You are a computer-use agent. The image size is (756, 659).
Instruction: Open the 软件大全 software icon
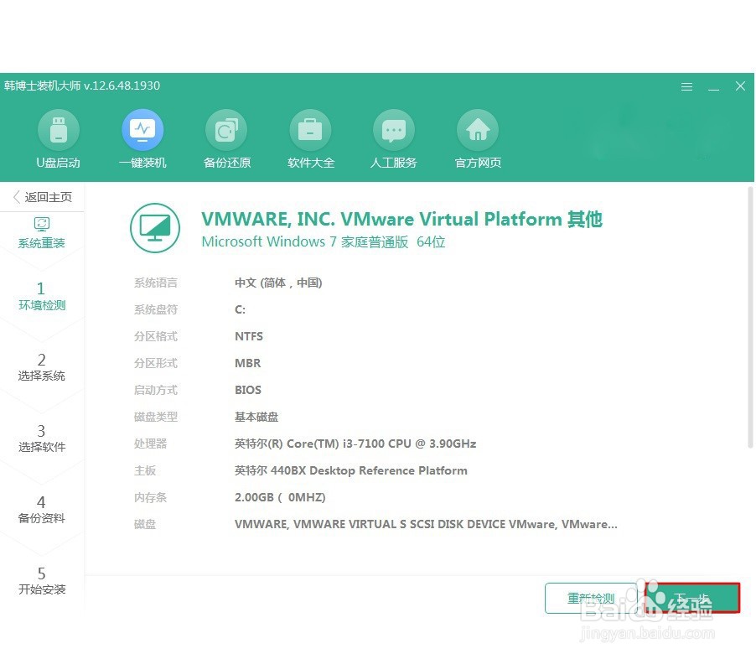click(x=310, y=130)
